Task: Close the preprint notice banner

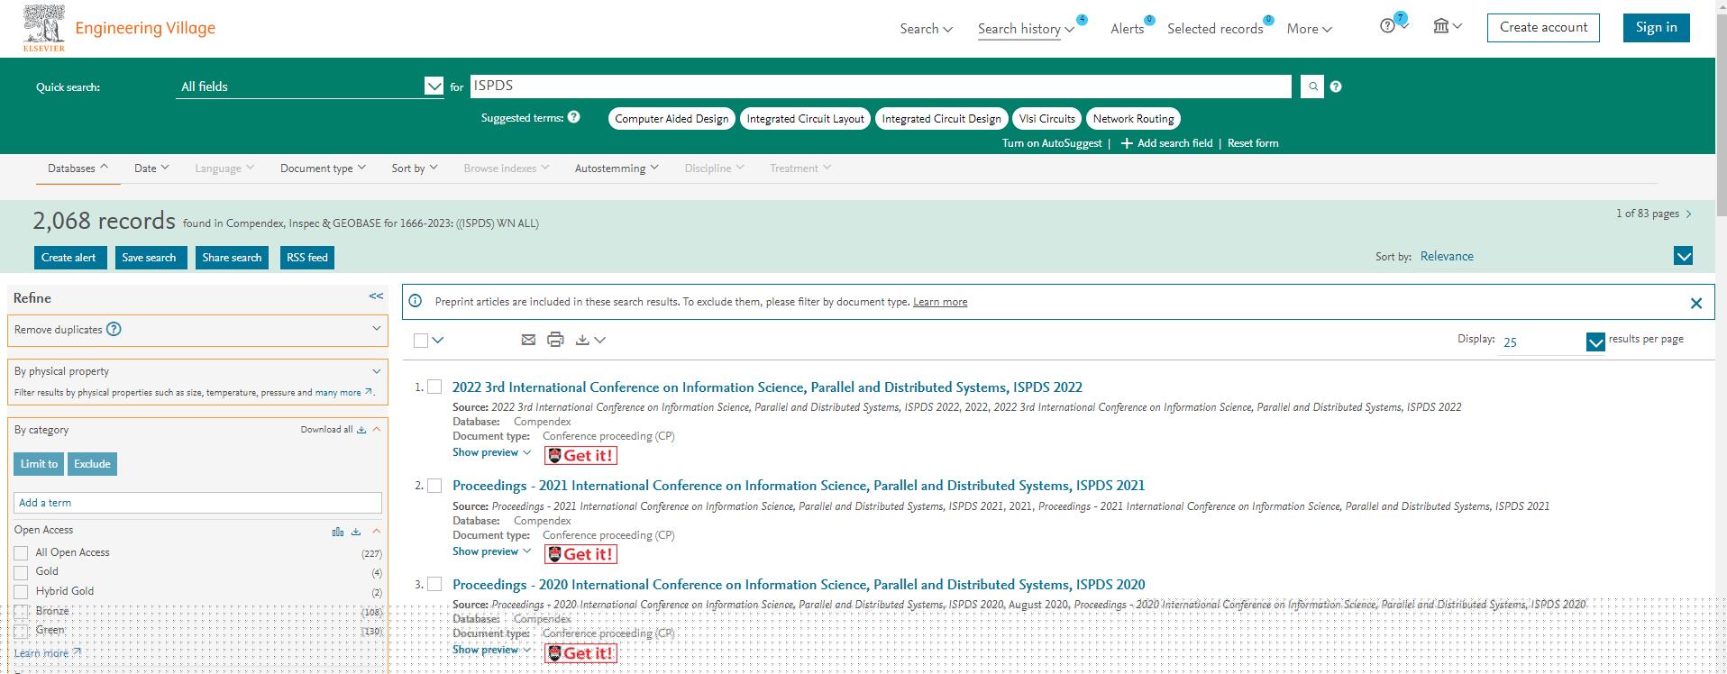Action: coord(1695,303)
